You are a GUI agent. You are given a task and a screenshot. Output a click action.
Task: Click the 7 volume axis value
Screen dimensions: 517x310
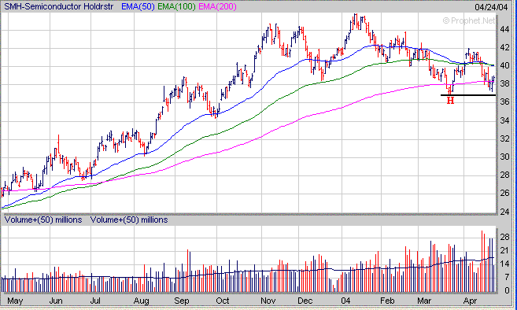point(507,278)
